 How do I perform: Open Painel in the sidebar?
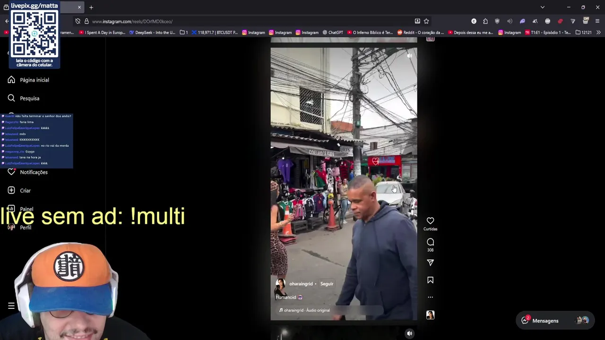pyautogui.click(x=26, y=209)
